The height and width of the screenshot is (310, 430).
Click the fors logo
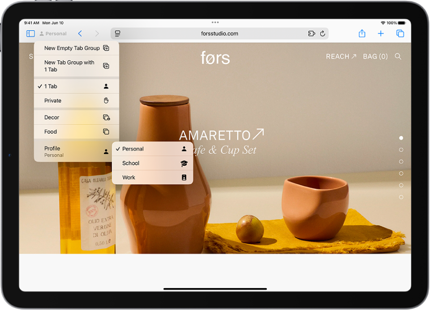tap(215, 58)
